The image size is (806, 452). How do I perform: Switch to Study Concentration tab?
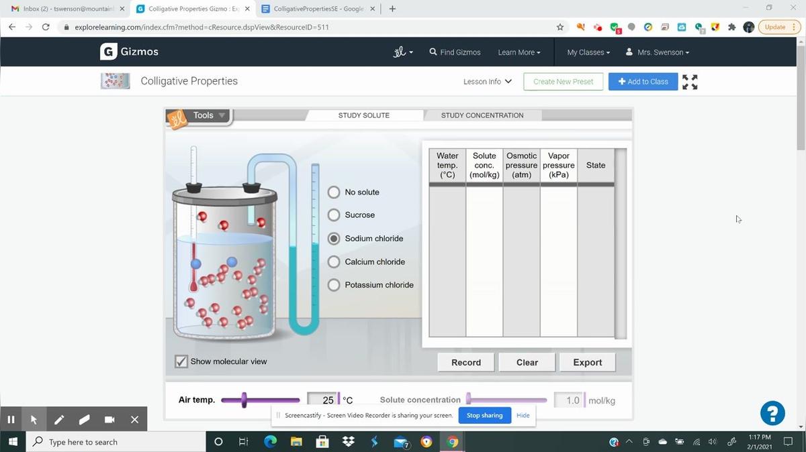482,115
